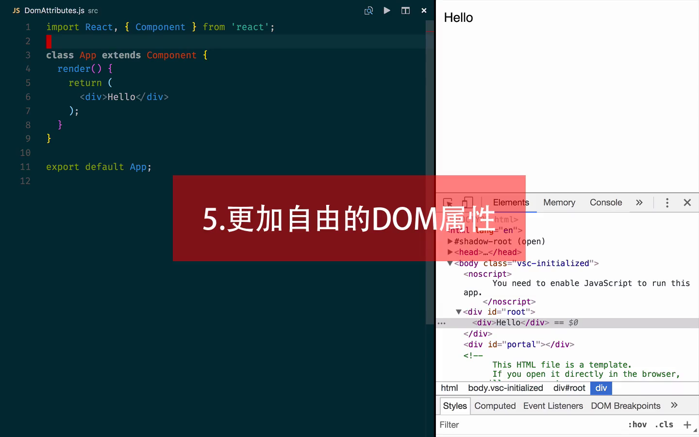Place the cursor on the export default App line
This screenshot has height=437, width=699.
99,167
